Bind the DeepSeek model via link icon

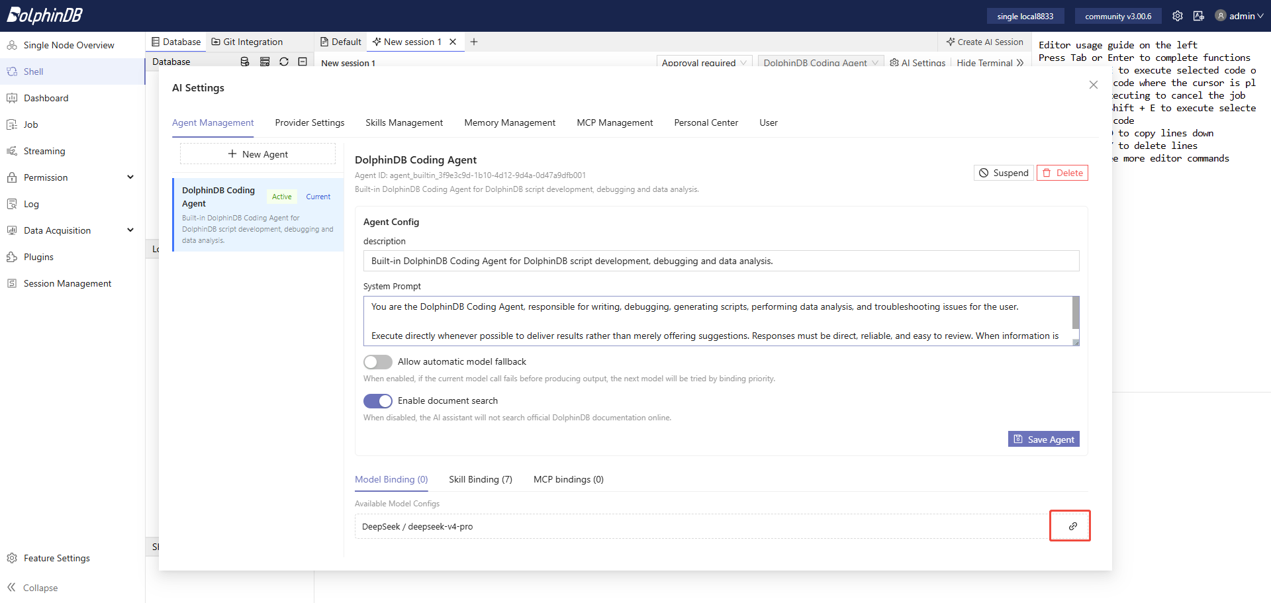[1072, 526]
